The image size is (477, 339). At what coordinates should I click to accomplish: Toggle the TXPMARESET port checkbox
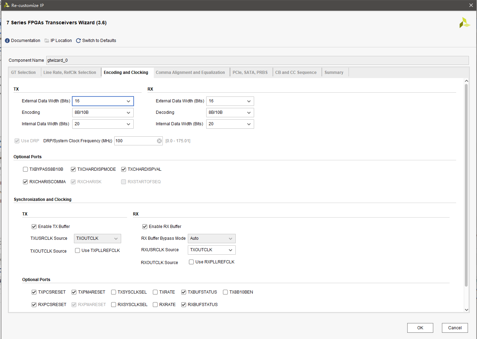pos(74,292)
